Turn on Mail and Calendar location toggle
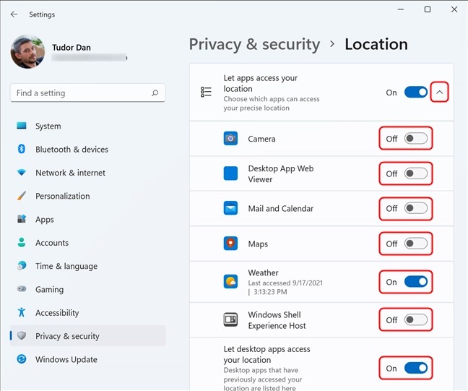Screen dimensions: 468x391 click(x=416, y=208)
